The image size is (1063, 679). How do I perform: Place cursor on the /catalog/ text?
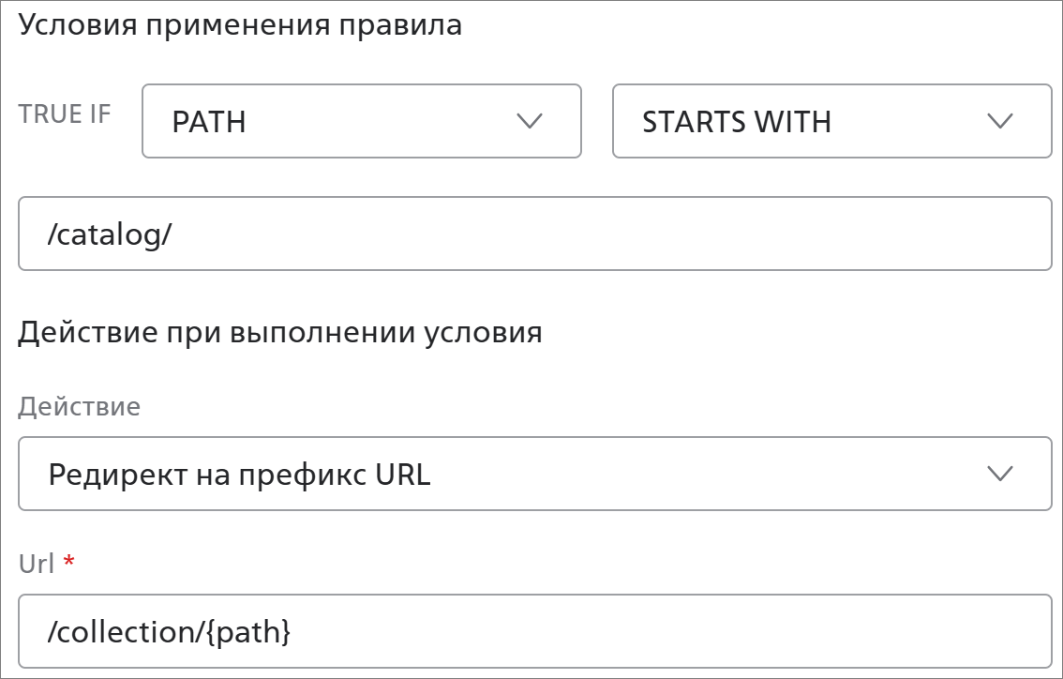point(110,234)
